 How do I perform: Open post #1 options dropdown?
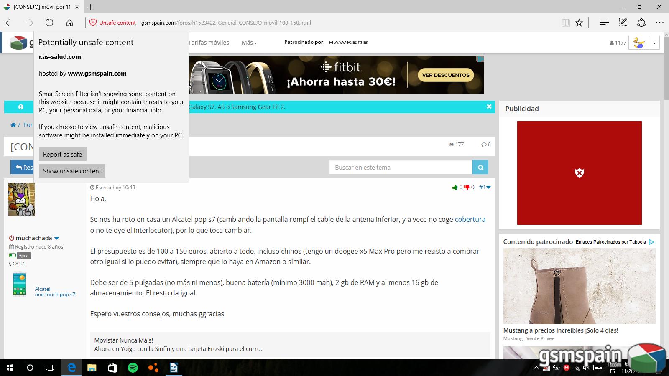click(488, 187)
